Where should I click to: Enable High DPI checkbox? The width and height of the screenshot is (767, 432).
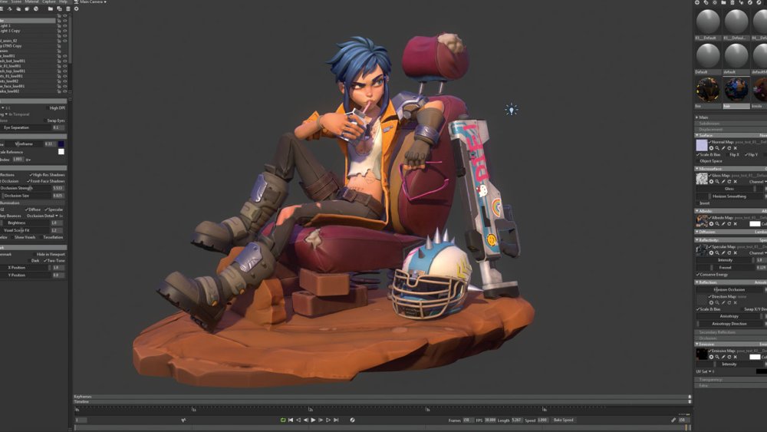[x=48, y=108]
